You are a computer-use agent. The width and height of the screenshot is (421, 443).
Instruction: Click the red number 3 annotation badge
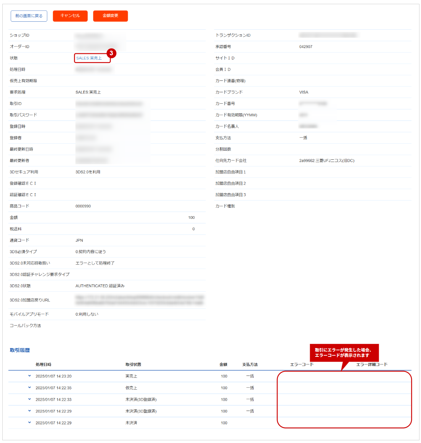pos(111,53)
